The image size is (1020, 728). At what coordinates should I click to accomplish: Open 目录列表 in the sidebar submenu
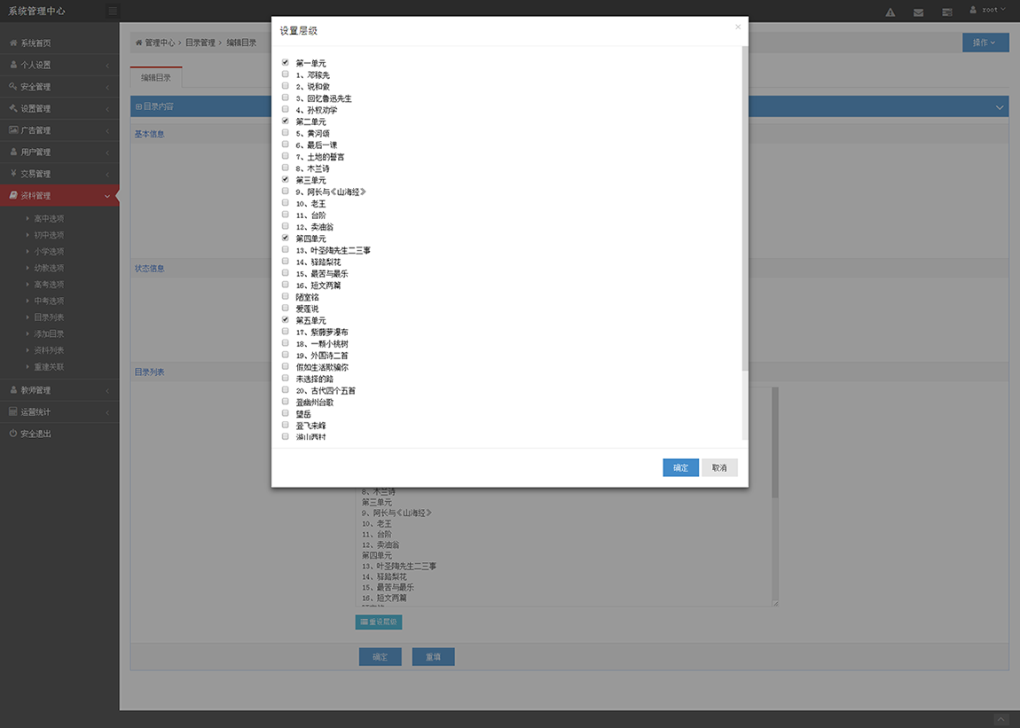pyautogui.click(x=49, y=317)
